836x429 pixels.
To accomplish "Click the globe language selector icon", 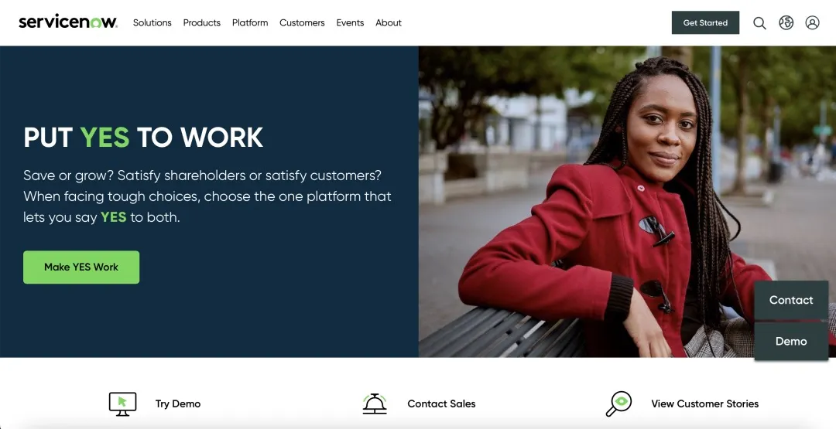I will click(786, 22).
